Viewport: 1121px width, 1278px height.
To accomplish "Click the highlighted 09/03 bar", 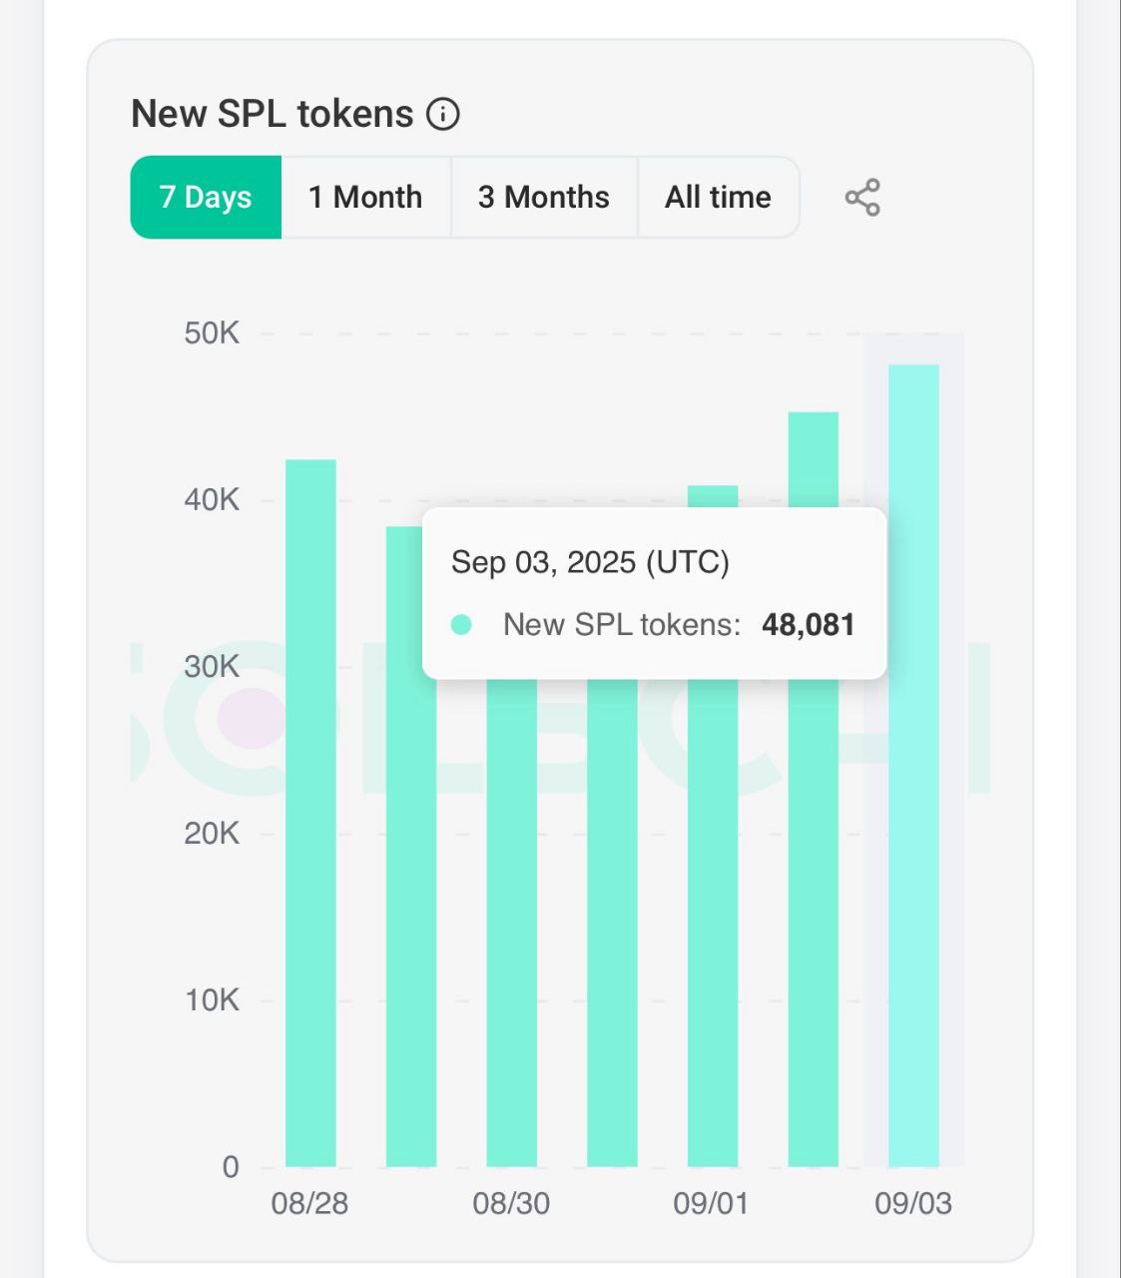I will (913, 899).
